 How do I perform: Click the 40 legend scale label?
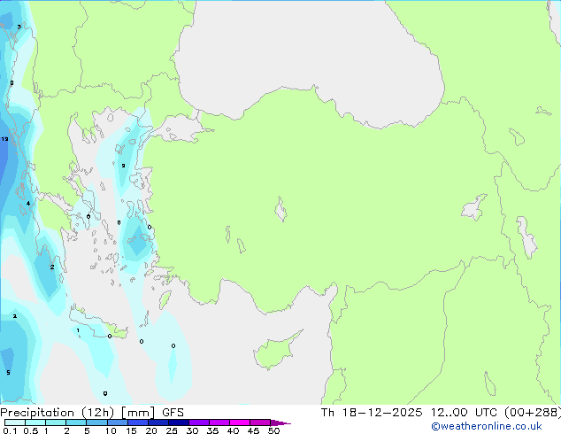[233, 430]
